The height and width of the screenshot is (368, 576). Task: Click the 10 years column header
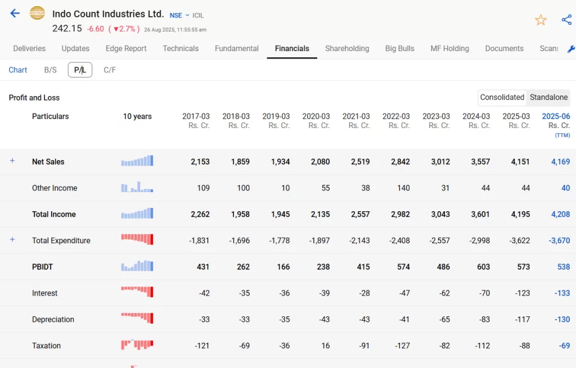[137, 116]
